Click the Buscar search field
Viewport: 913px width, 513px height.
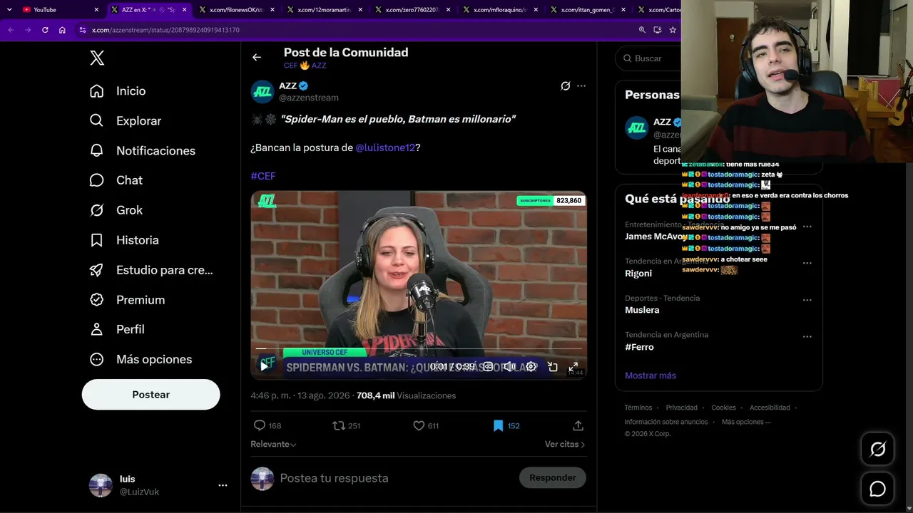648,58
